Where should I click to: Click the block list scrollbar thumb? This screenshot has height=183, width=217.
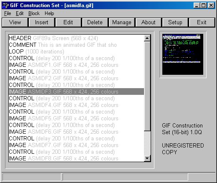147,86
